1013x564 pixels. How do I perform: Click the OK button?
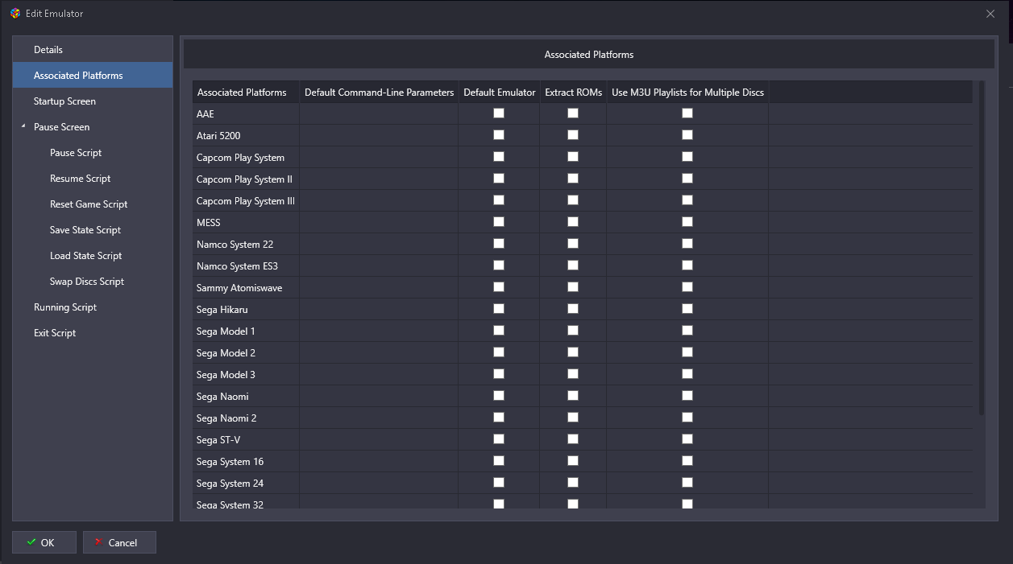click(44, 542)
